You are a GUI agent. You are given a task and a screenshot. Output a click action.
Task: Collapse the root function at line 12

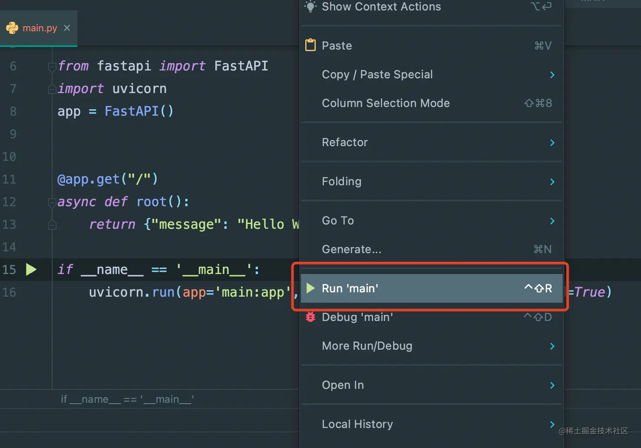click(x=52, y=202)
